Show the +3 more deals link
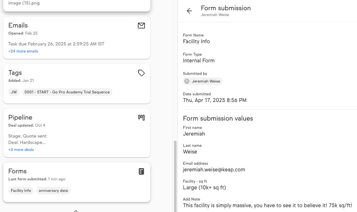The width and height of the screenshot is (357, 212). click(x=21, y=150)
